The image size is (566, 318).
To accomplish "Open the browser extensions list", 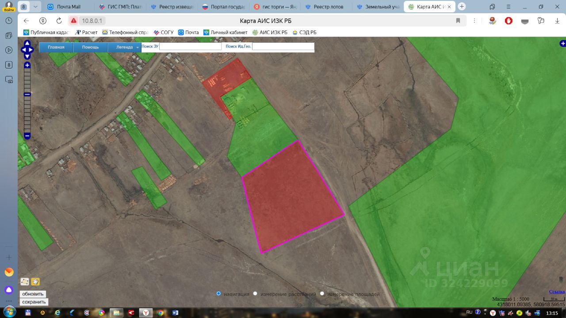I will (541, 21).
